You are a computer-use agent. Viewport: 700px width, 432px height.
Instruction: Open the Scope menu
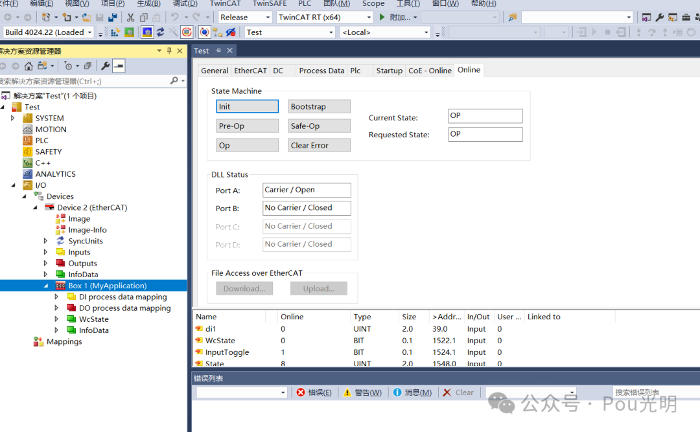coord(373,4)
